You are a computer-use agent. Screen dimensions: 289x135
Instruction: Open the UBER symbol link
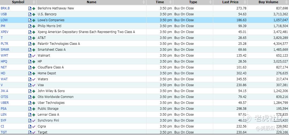tap(5, 103)
